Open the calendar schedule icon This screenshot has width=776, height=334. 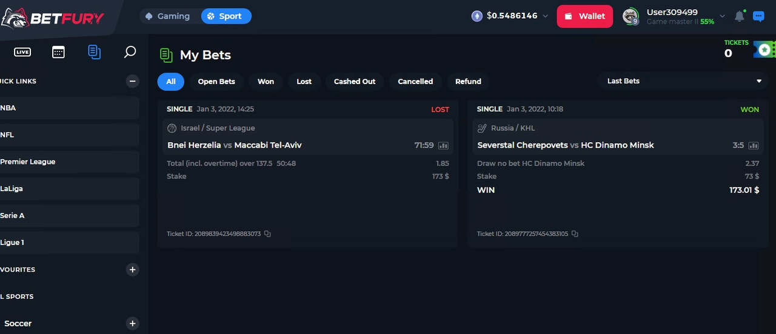point(58,52)
